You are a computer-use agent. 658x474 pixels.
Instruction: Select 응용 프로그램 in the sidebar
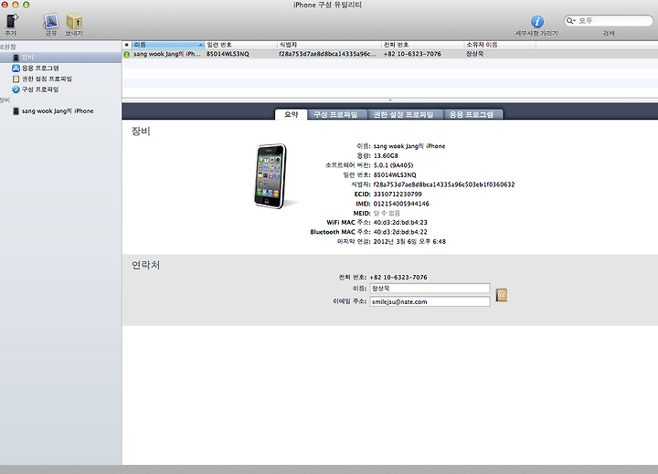pyautogui.click(x=40, y=68)
